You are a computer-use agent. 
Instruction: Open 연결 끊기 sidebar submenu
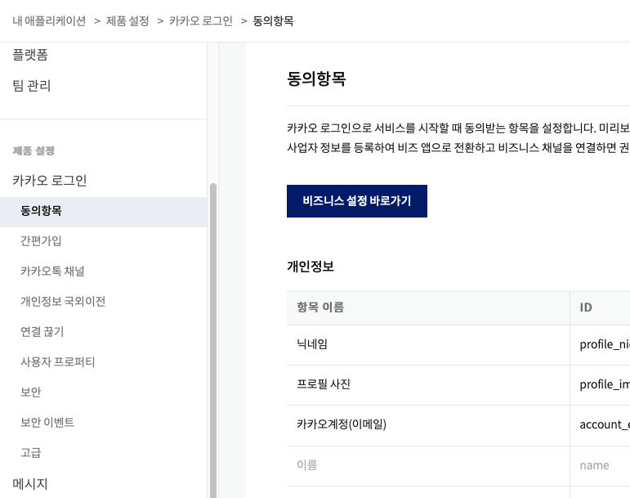[x=42, y=332]
